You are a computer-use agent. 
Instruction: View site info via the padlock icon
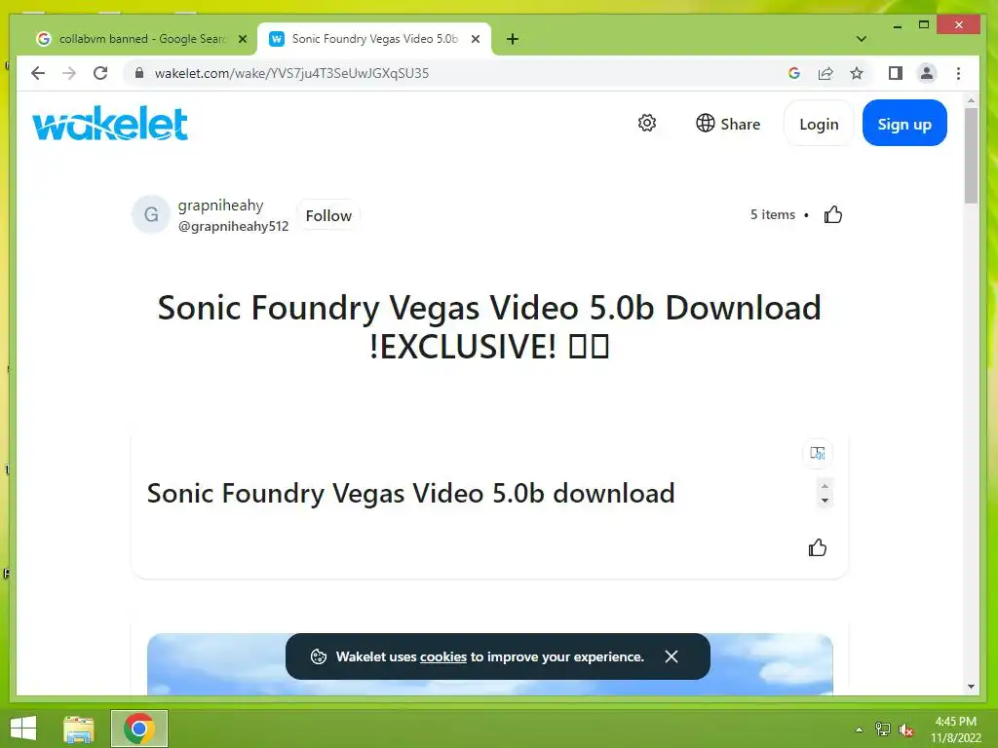pos(139,73)
